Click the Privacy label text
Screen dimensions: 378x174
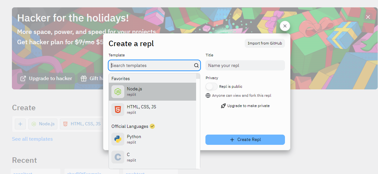click(x=212, y=78)
